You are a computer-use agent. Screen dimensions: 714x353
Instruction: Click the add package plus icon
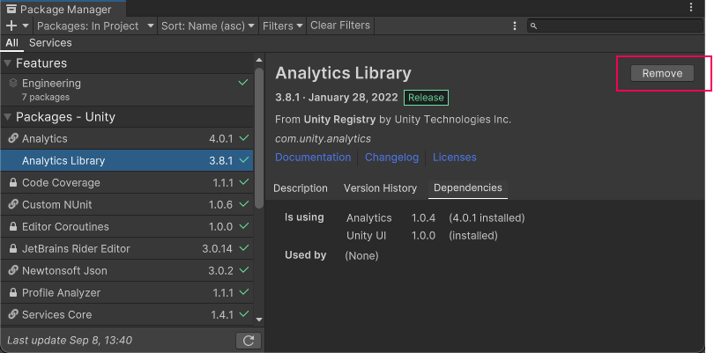point(11,26)
